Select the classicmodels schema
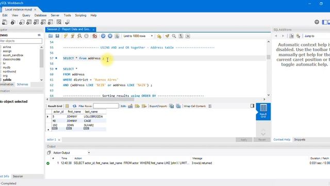 (11, 59)
